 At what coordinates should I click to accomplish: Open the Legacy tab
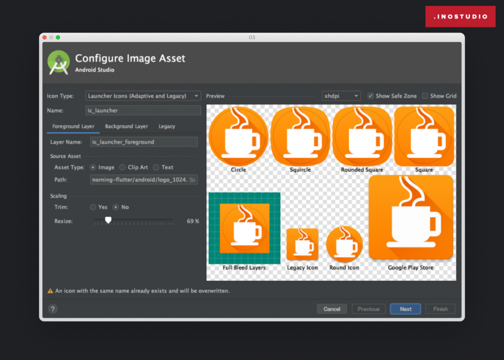coord(167,127)
